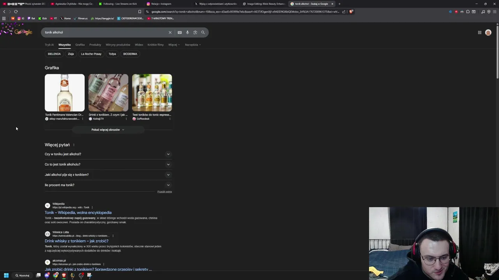Viewport: 499px width, 280px height.
Task: Open League of Legends icon on taskbar
Action: [73, 275]
